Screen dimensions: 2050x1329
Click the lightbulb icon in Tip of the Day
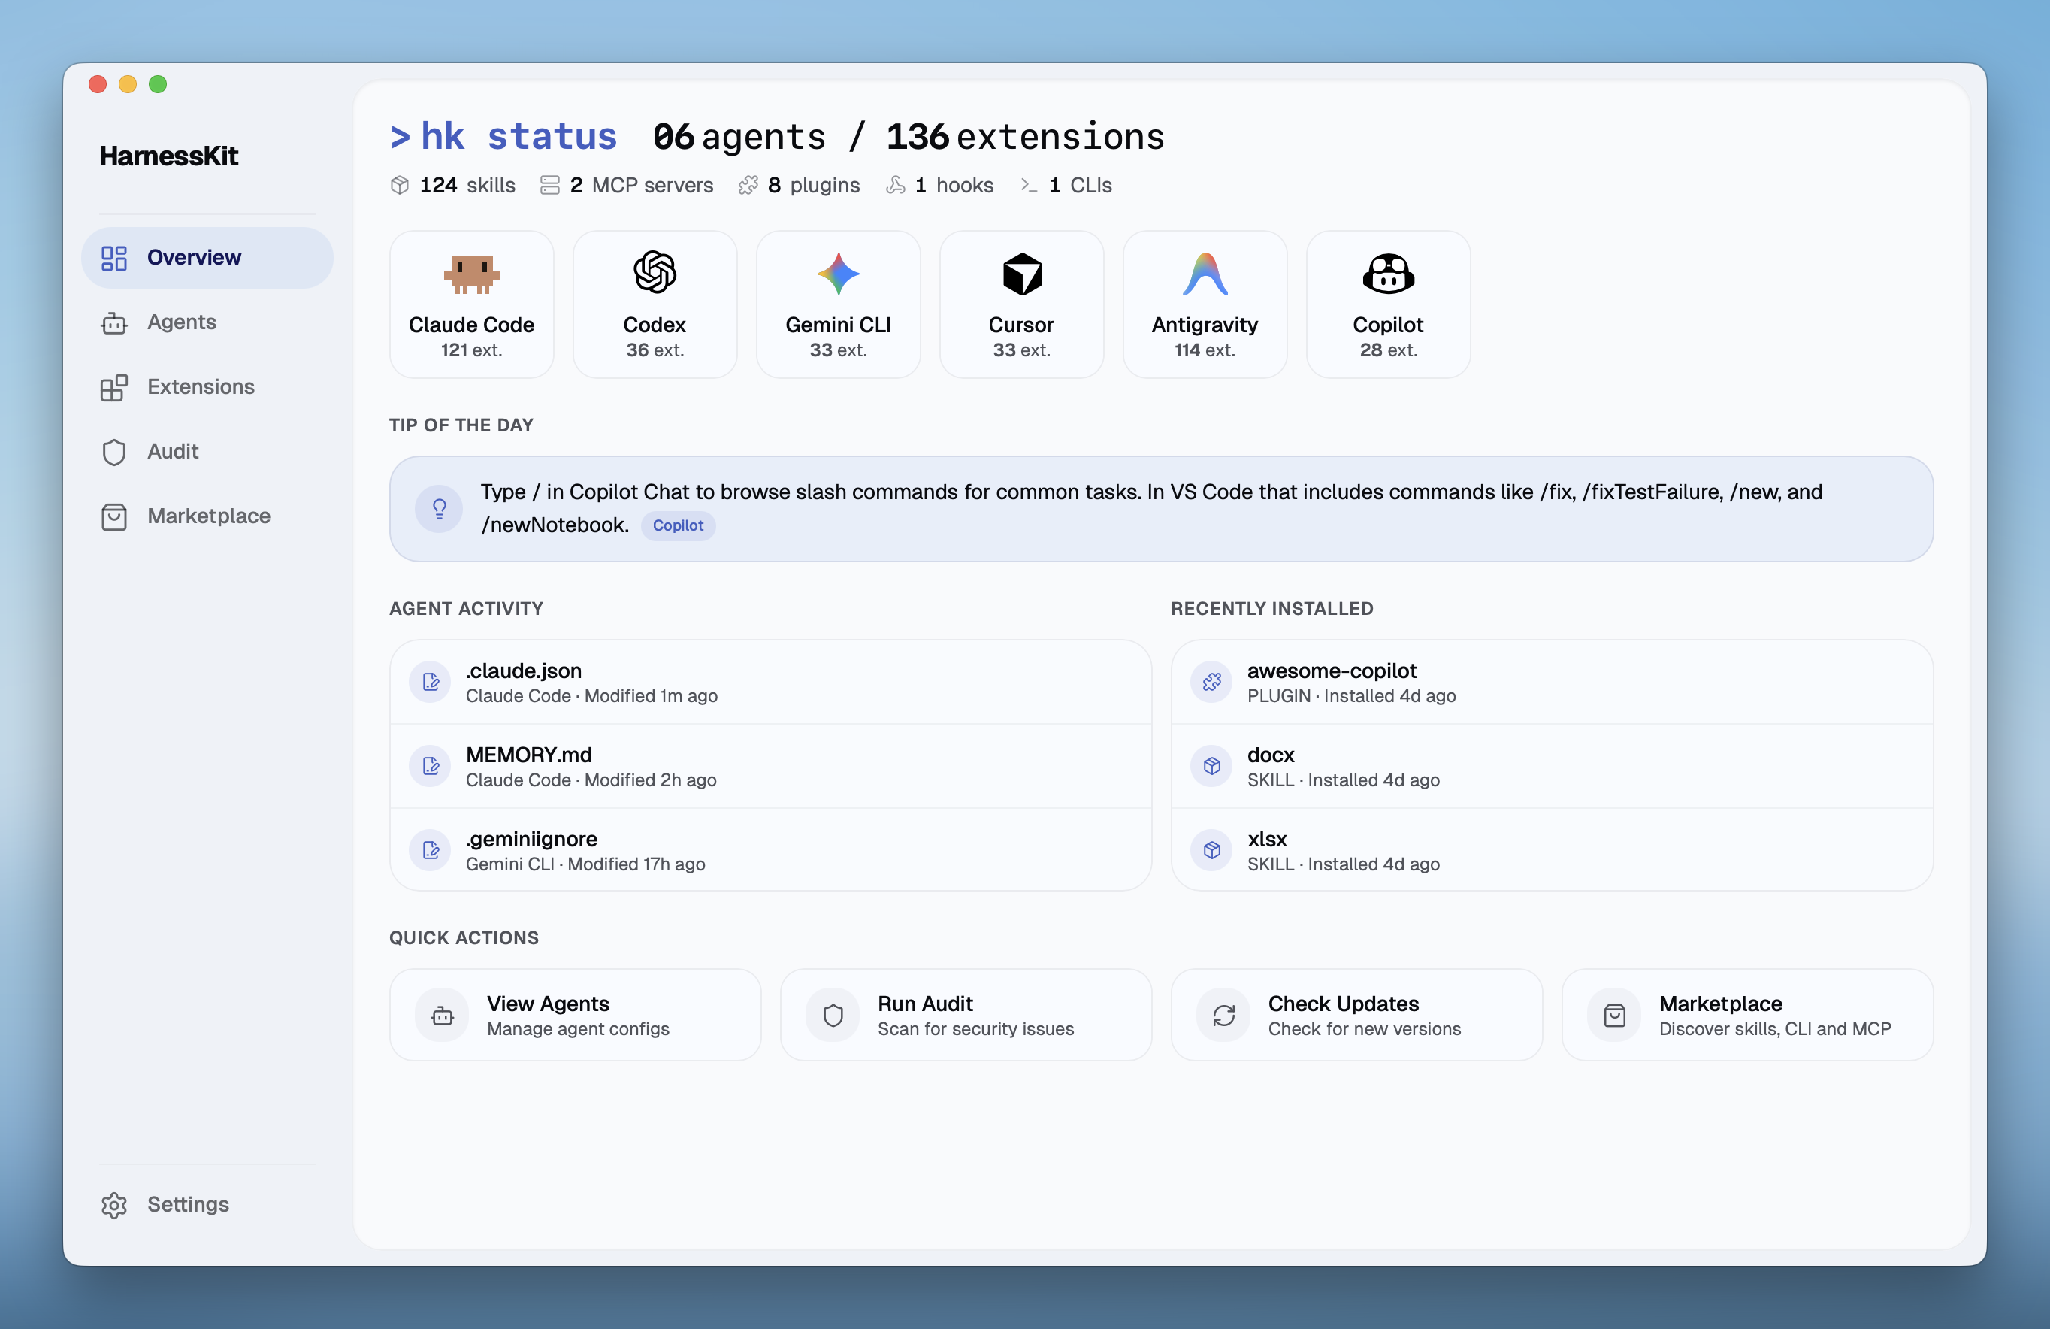click(x=440, y=508)
